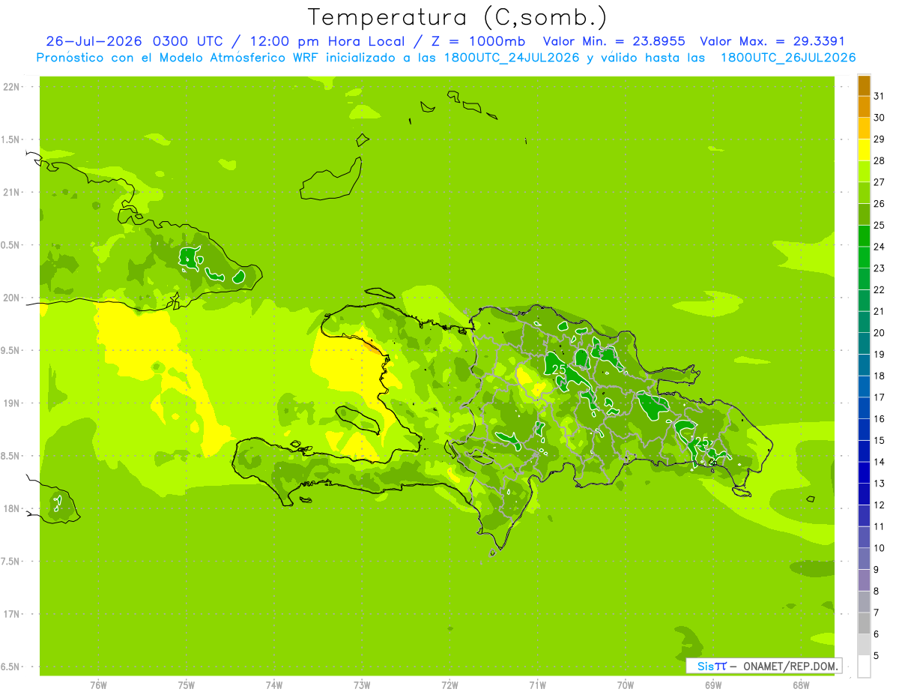The image size is (899, 695).
Task: Click the 72W longitude axis label
Action: [x=449, y=685]
